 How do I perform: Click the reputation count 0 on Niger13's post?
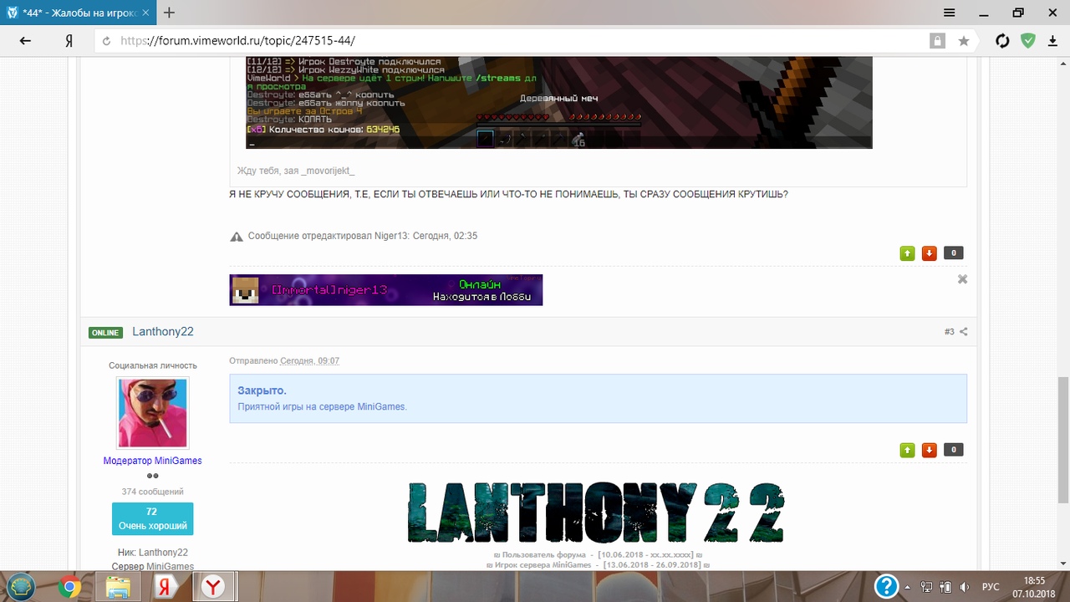coord(954,253)
